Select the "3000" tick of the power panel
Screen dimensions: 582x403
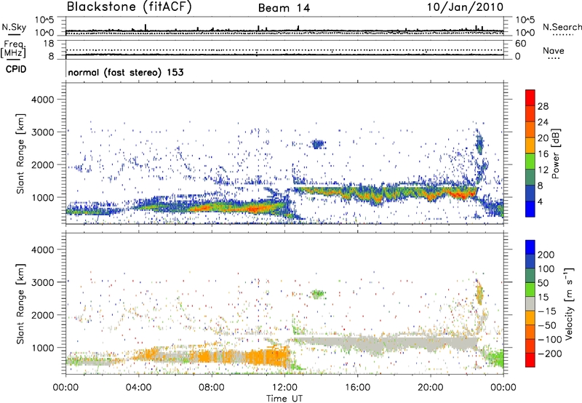(42, 132)
